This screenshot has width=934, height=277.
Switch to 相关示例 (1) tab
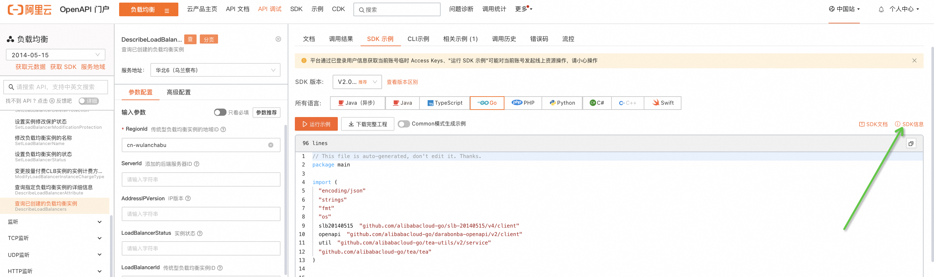coord(460,39)
